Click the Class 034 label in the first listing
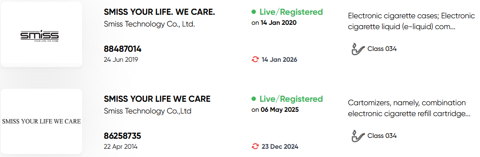480x157 pixels. [x=382, y=49]
